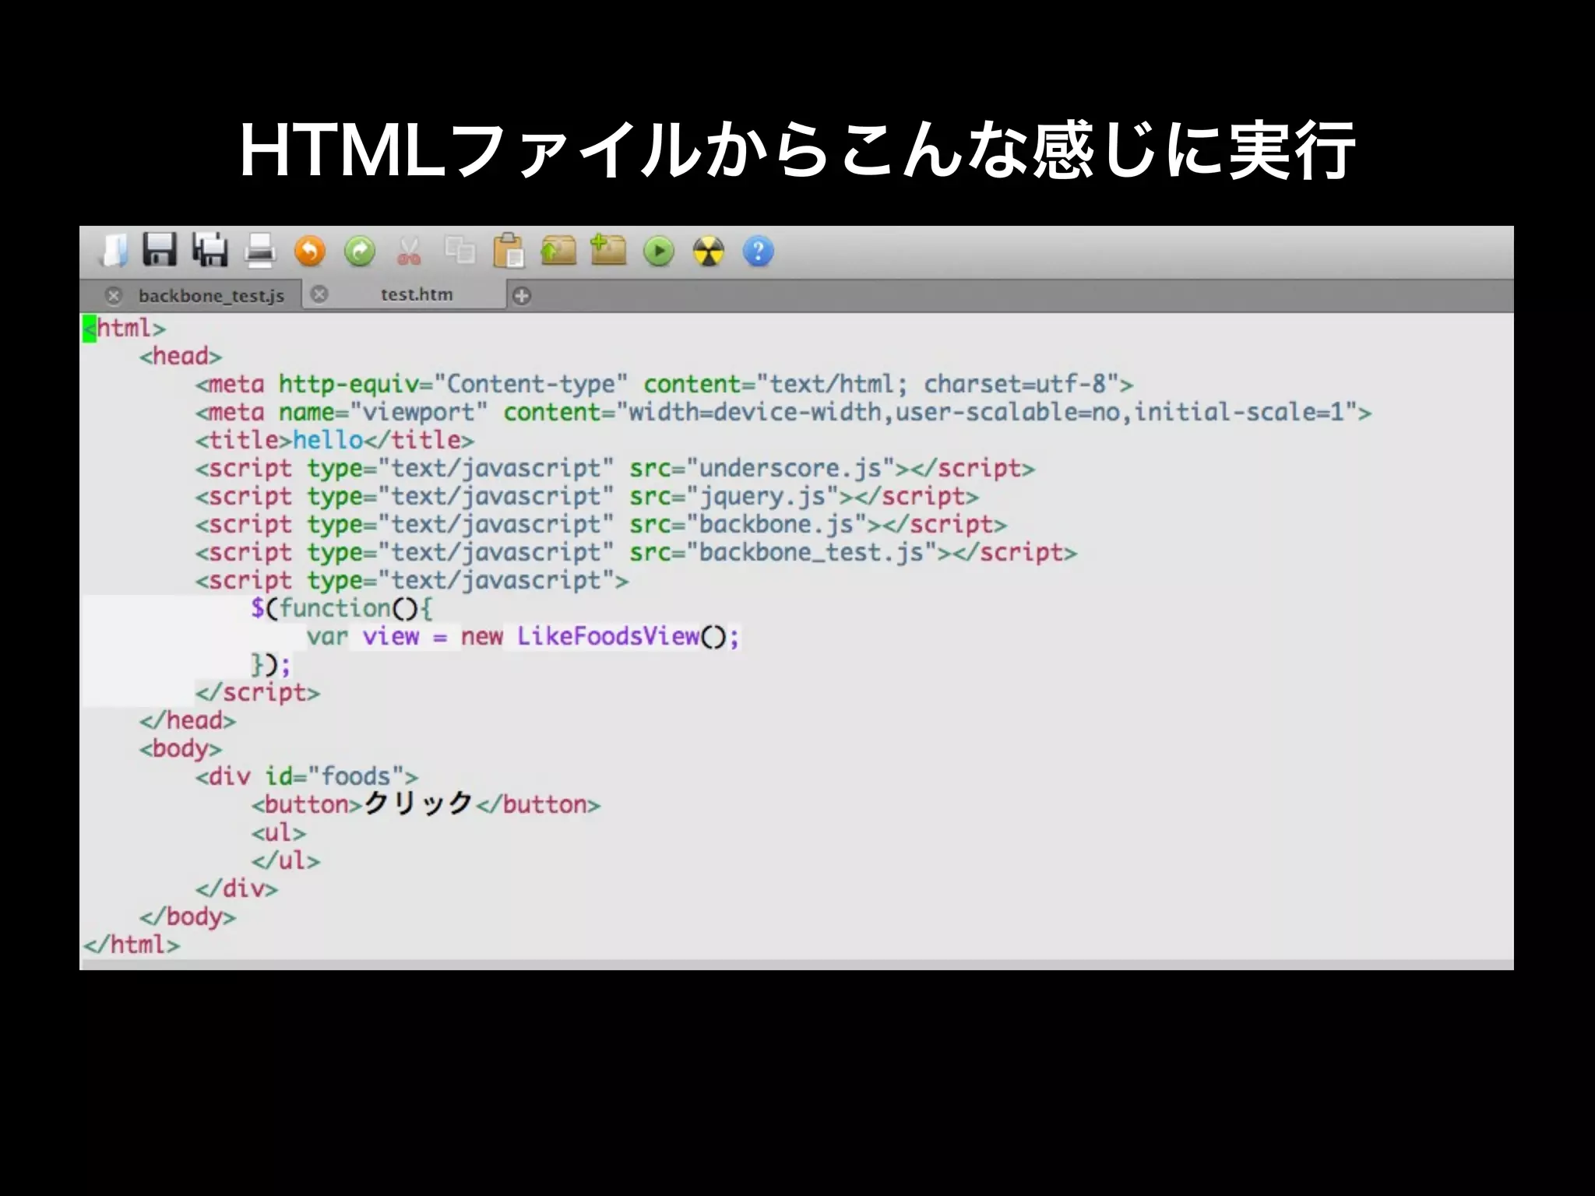Click the New file icon
1595x1196 pixels.
click(x=114, y=251)
